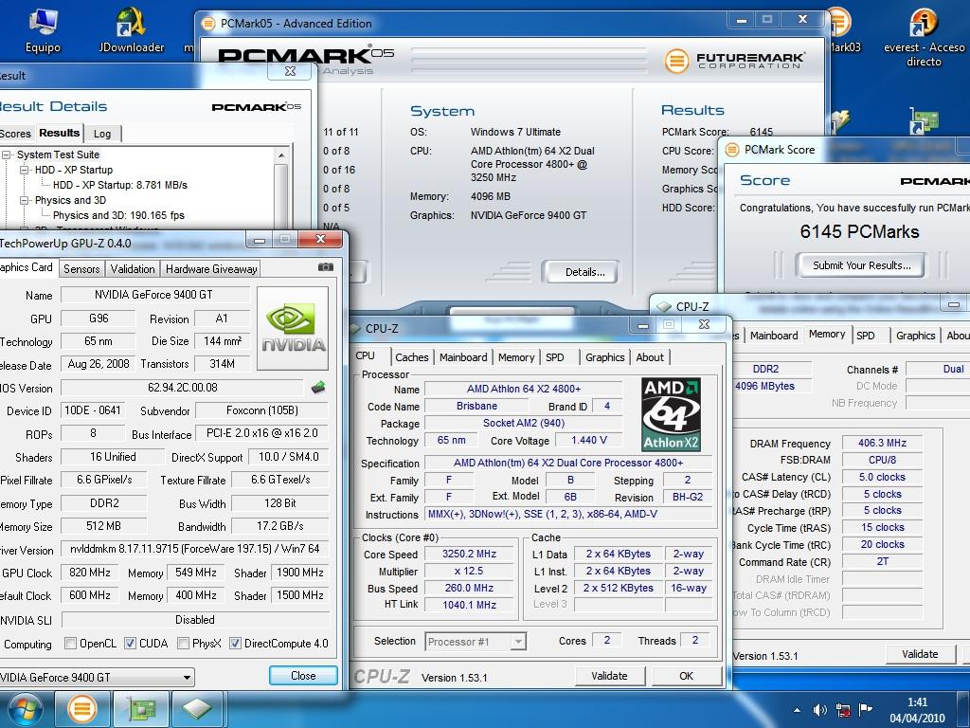Image resolution: width=970 pixels, height=728 pixels.
Task: Open the Mainboard tab in front CPU-Z
Action: (463, 357)
